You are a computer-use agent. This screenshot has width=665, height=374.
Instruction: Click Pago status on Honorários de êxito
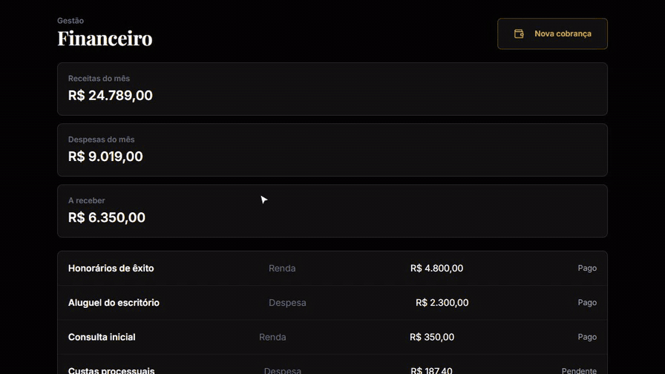click(x=587, y=268)
